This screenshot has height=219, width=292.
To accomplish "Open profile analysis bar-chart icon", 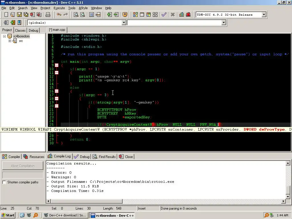I will 182,15.
